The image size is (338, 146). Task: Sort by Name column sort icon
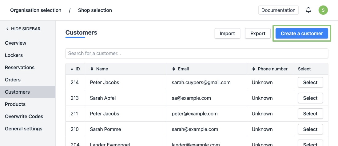point(92,69)
